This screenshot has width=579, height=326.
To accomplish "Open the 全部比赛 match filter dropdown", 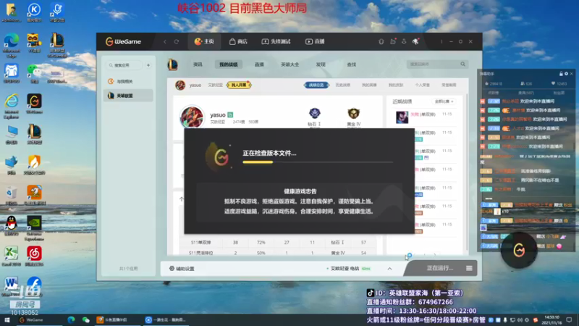I will pyautogui.click(x=444, y=101).
